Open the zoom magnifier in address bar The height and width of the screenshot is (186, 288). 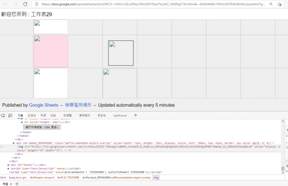click(271, 4)
